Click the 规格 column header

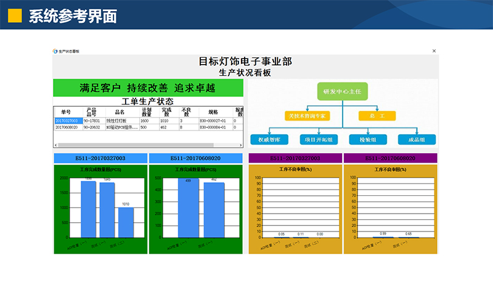point(213,112)
